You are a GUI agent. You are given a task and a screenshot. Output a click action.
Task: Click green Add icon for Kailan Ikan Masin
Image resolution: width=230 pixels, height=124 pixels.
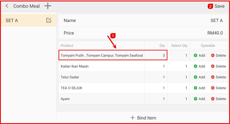click(196, 66)
